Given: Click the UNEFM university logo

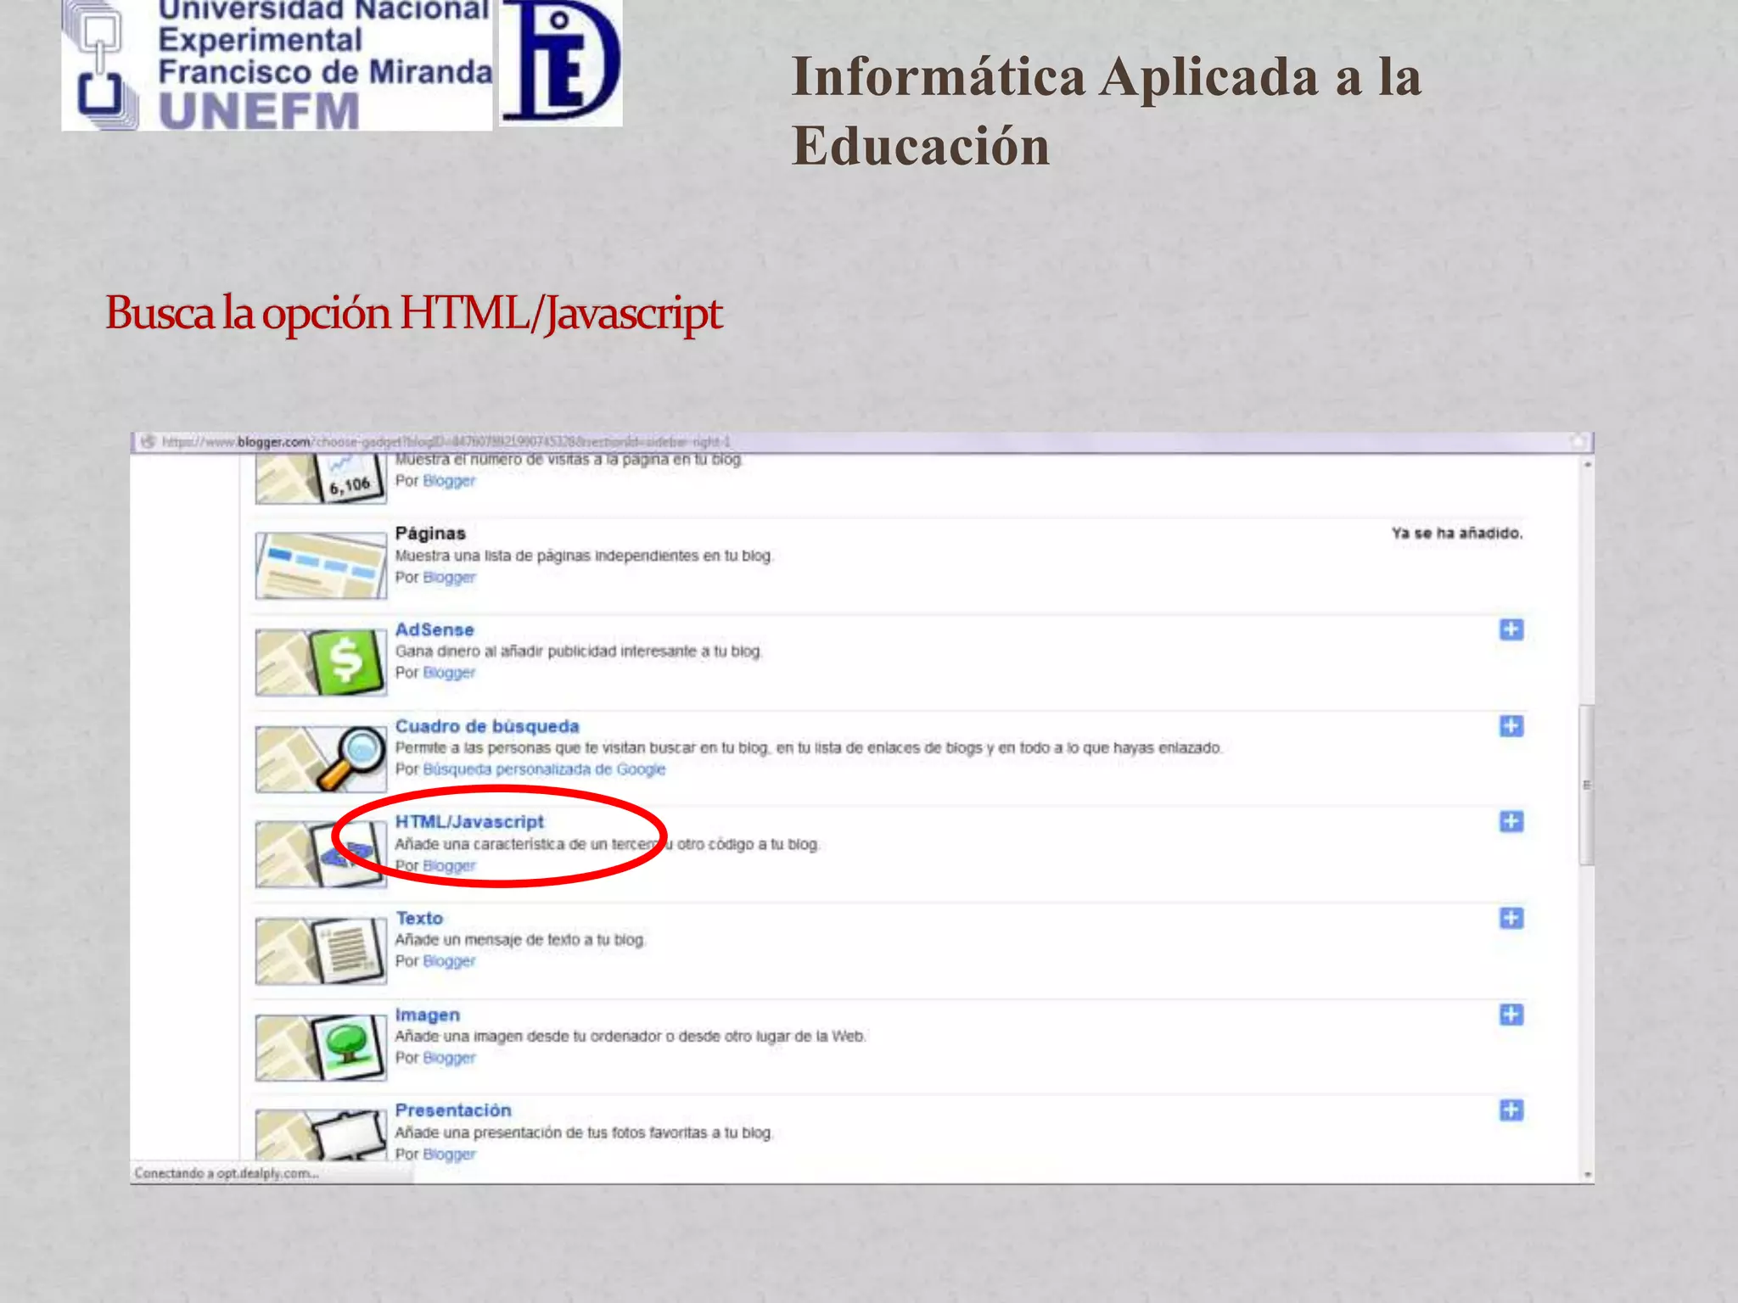Looking at the screenshot, I should (x=277, y=65).
